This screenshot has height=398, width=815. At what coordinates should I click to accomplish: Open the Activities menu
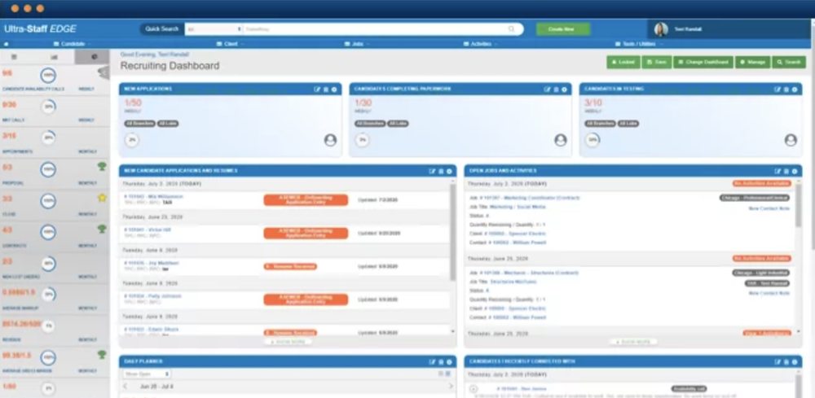(x=480, y=44)
